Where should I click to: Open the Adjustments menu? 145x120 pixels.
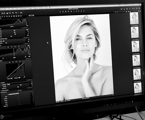click(x=23, y=9)
